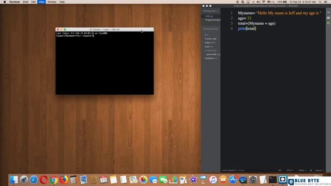Open the main file in Brackets file tree
The image size is (331, 186).
(208, 47)
